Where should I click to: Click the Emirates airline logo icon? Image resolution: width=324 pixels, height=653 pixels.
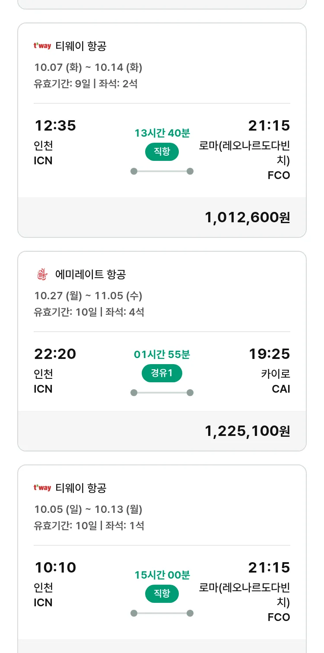tap(42, 274)
